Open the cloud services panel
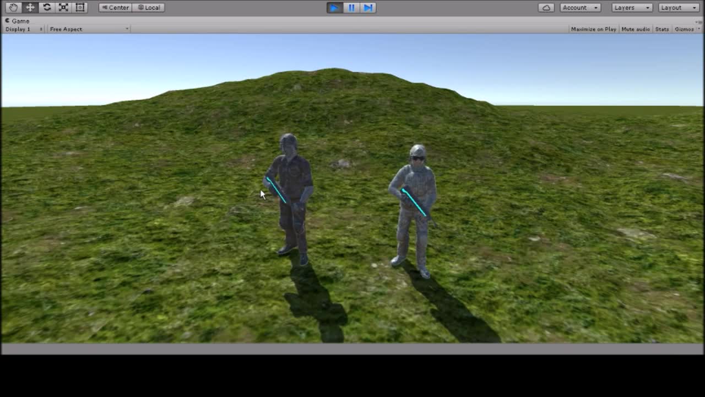The width and height of the screenshot is (705, 397). [546, 8]
